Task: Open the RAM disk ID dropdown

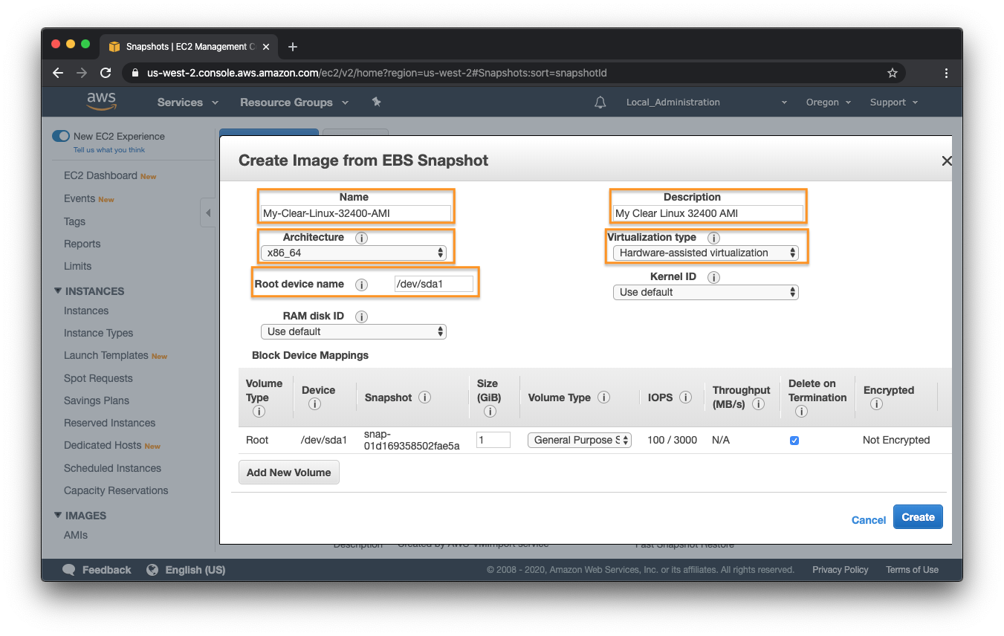Action: pyautogui.click(x=354, y=331)
